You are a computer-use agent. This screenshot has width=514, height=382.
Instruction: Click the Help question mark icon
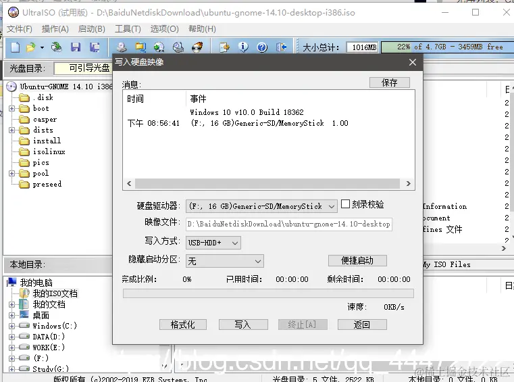coord(262,47)
